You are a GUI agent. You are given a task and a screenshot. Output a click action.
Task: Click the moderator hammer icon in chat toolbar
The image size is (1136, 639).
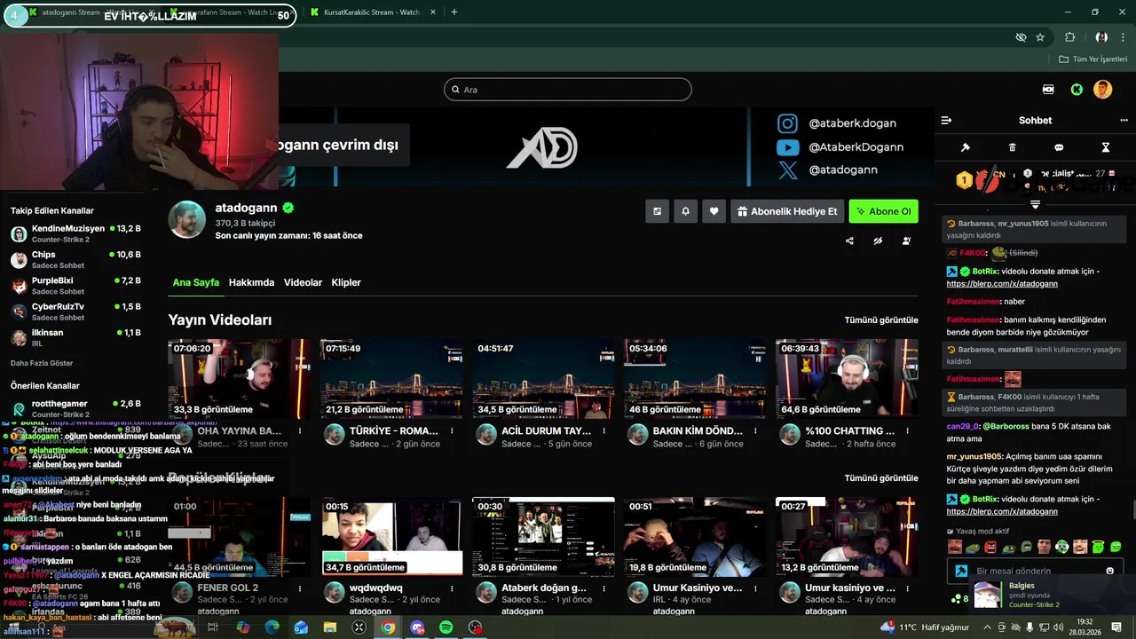pos(966,147)
